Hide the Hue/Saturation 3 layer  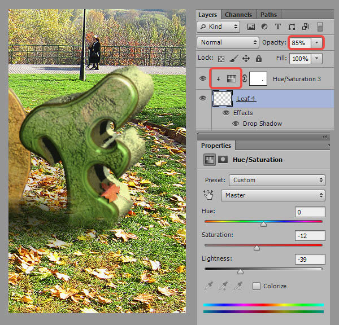pos(203,79)
